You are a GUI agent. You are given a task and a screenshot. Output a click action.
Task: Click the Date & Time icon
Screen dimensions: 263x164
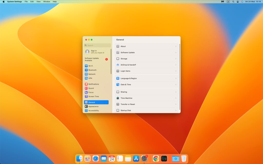118,84
